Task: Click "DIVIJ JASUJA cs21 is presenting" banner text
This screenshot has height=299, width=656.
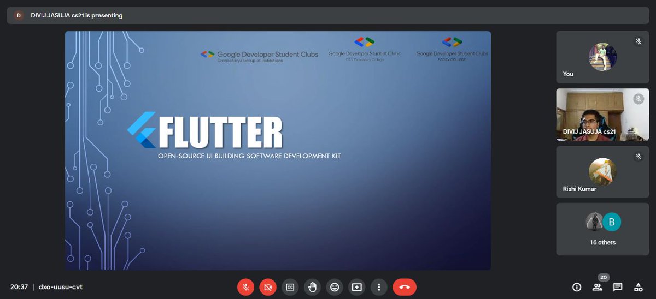Action: [x=77, y=15]
